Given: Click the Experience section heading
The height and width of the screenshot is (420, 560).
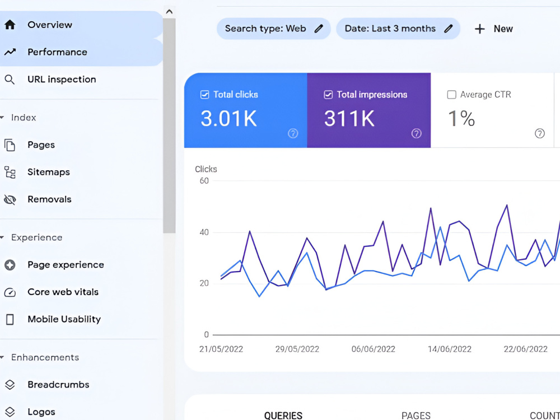Looking at the screenshot, I should (37, 237).
